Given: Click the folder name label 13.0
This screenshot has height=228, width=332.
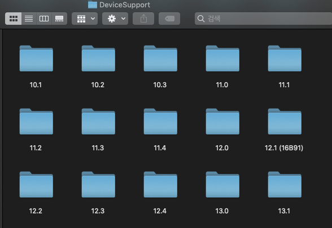Looking at the screenshot, I should tap(222, 211).
